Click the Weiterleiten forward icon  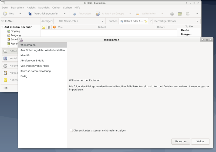coord(137,13)
